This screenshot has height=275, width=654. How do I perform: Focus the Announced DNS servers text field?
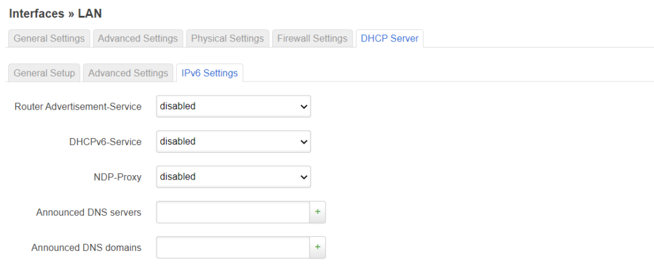pos(233,213)
